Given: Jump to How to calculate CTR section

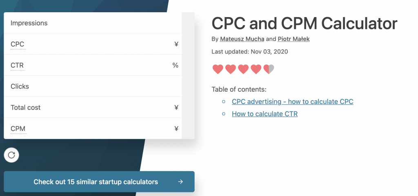Looking at the screenshot, I should pyautogui.click(x=265, y=114).
